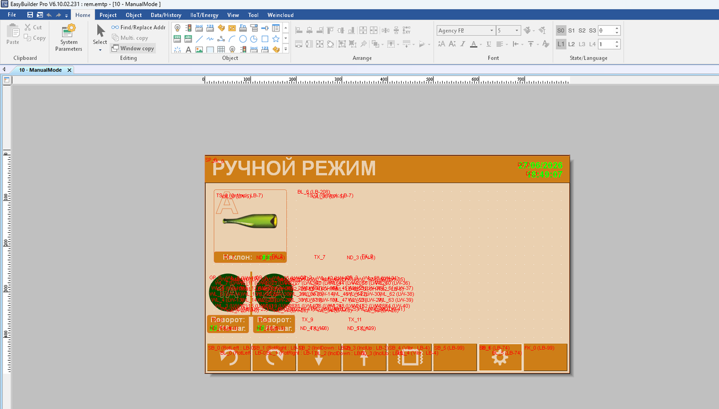The height and width of the screenshot is (409, 719).
Task: Select state S0
Action: tap(561, 30)
